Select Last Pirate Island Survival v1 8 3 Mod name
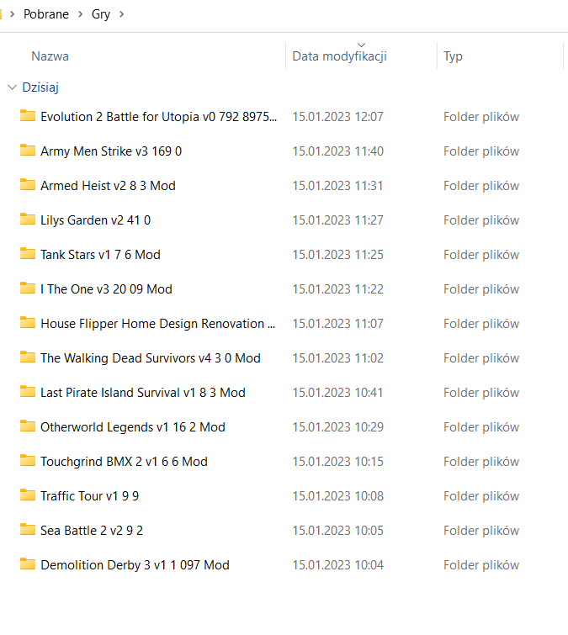Image resolution: width=568 pixels, height=635 pixels. (x=143, y=393)
